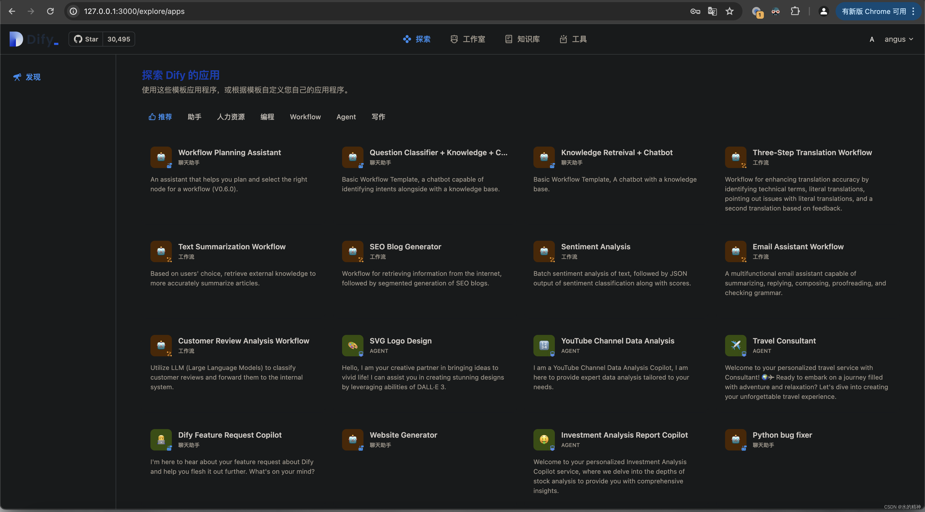Click the browser forward arrow
Screen dimensions: 925x512
tap(31, 11)
